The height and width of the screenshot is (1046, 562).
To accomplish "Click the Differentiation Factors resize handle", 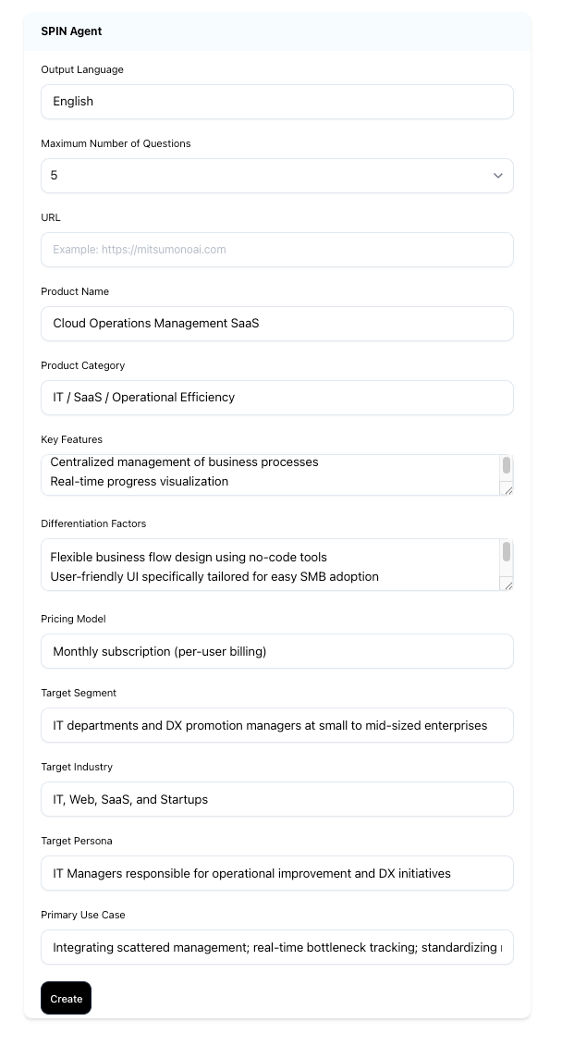I will 507,584.
